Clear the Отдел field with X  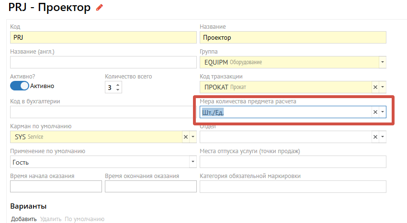coord(375,137)
